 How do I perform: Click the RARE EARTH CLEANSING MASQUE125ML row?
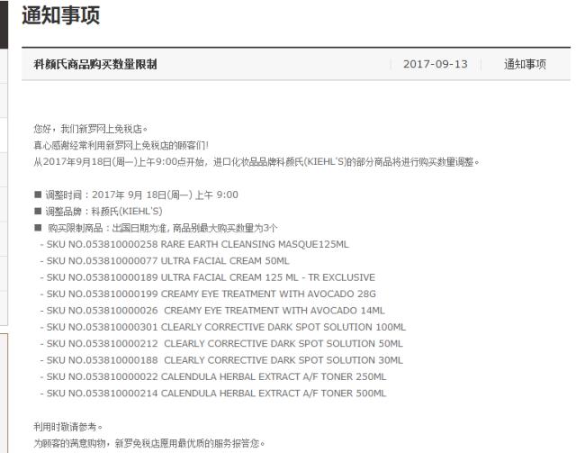click(194, 245)
